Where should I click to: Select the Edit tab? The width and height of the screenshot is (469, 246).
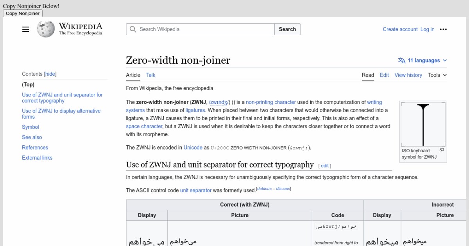point(384,75)
